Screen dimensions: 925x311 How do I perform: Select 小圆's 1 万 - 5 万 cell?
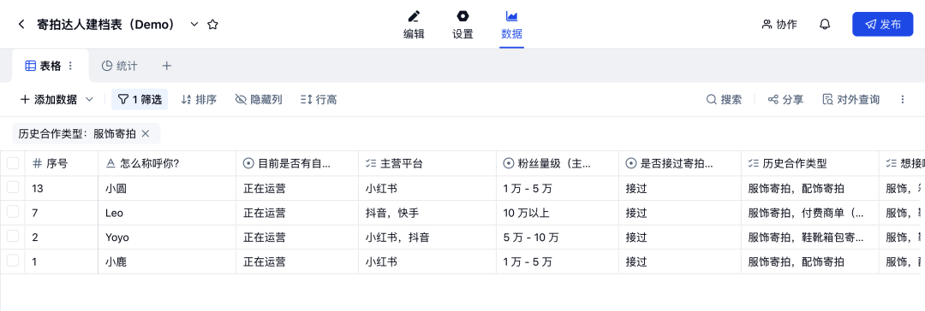pos(558,189)
